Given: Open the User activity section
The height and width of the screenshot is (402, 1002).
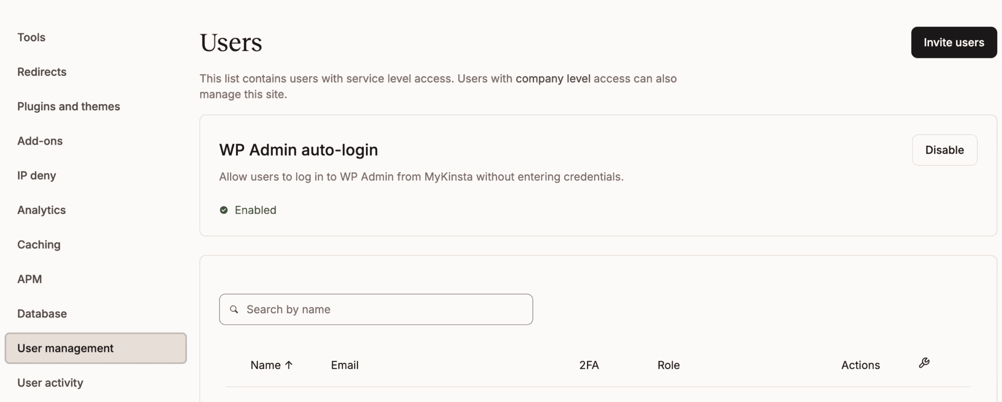Looking at the screenshot, I should click(50, 382).
